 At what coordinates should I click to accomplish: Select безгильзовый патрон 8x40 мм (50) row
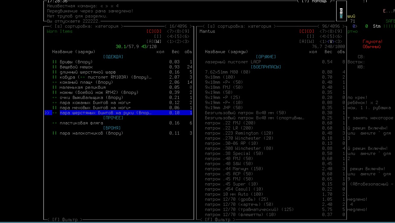[x=275, y=113]
